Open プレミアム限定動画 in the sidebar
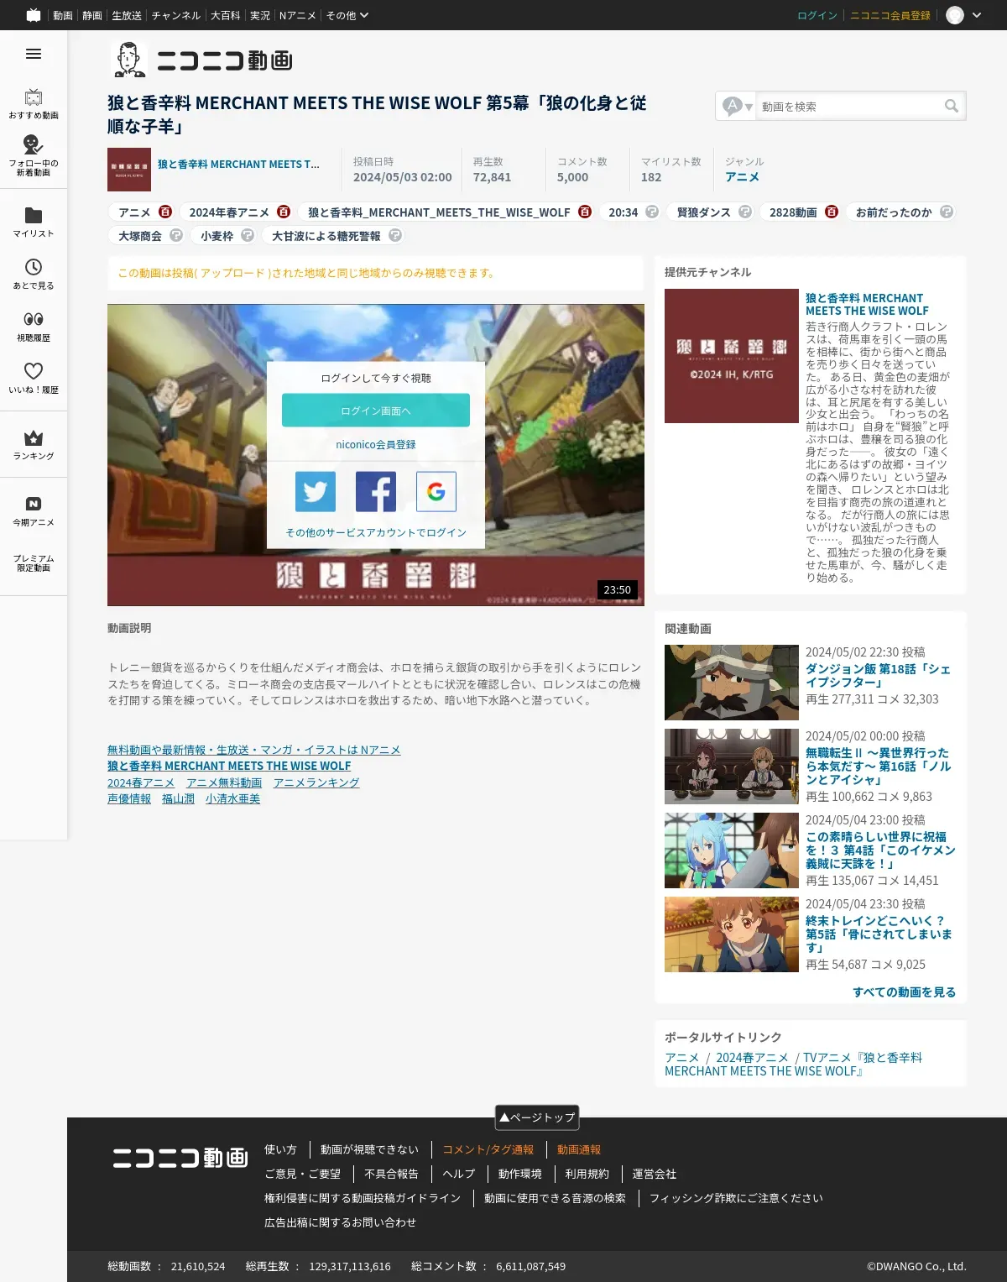Image resolution: width=1007 pixels, height=1282 pixels. (34, 563)
